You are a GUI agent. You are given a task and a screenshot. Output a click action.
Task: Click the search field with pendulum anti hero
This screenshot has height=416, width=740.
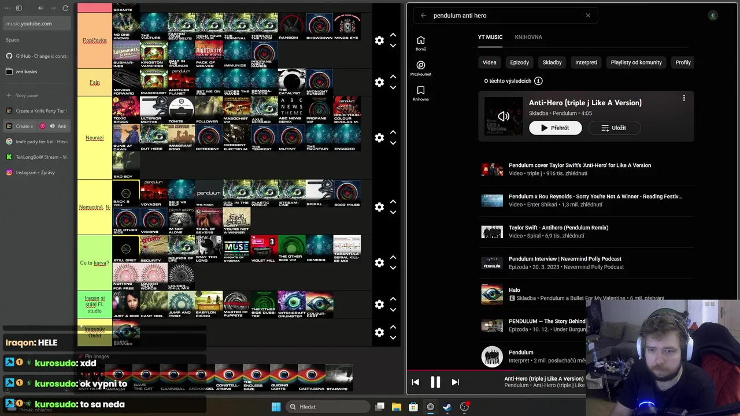click(x=506, y=16)
